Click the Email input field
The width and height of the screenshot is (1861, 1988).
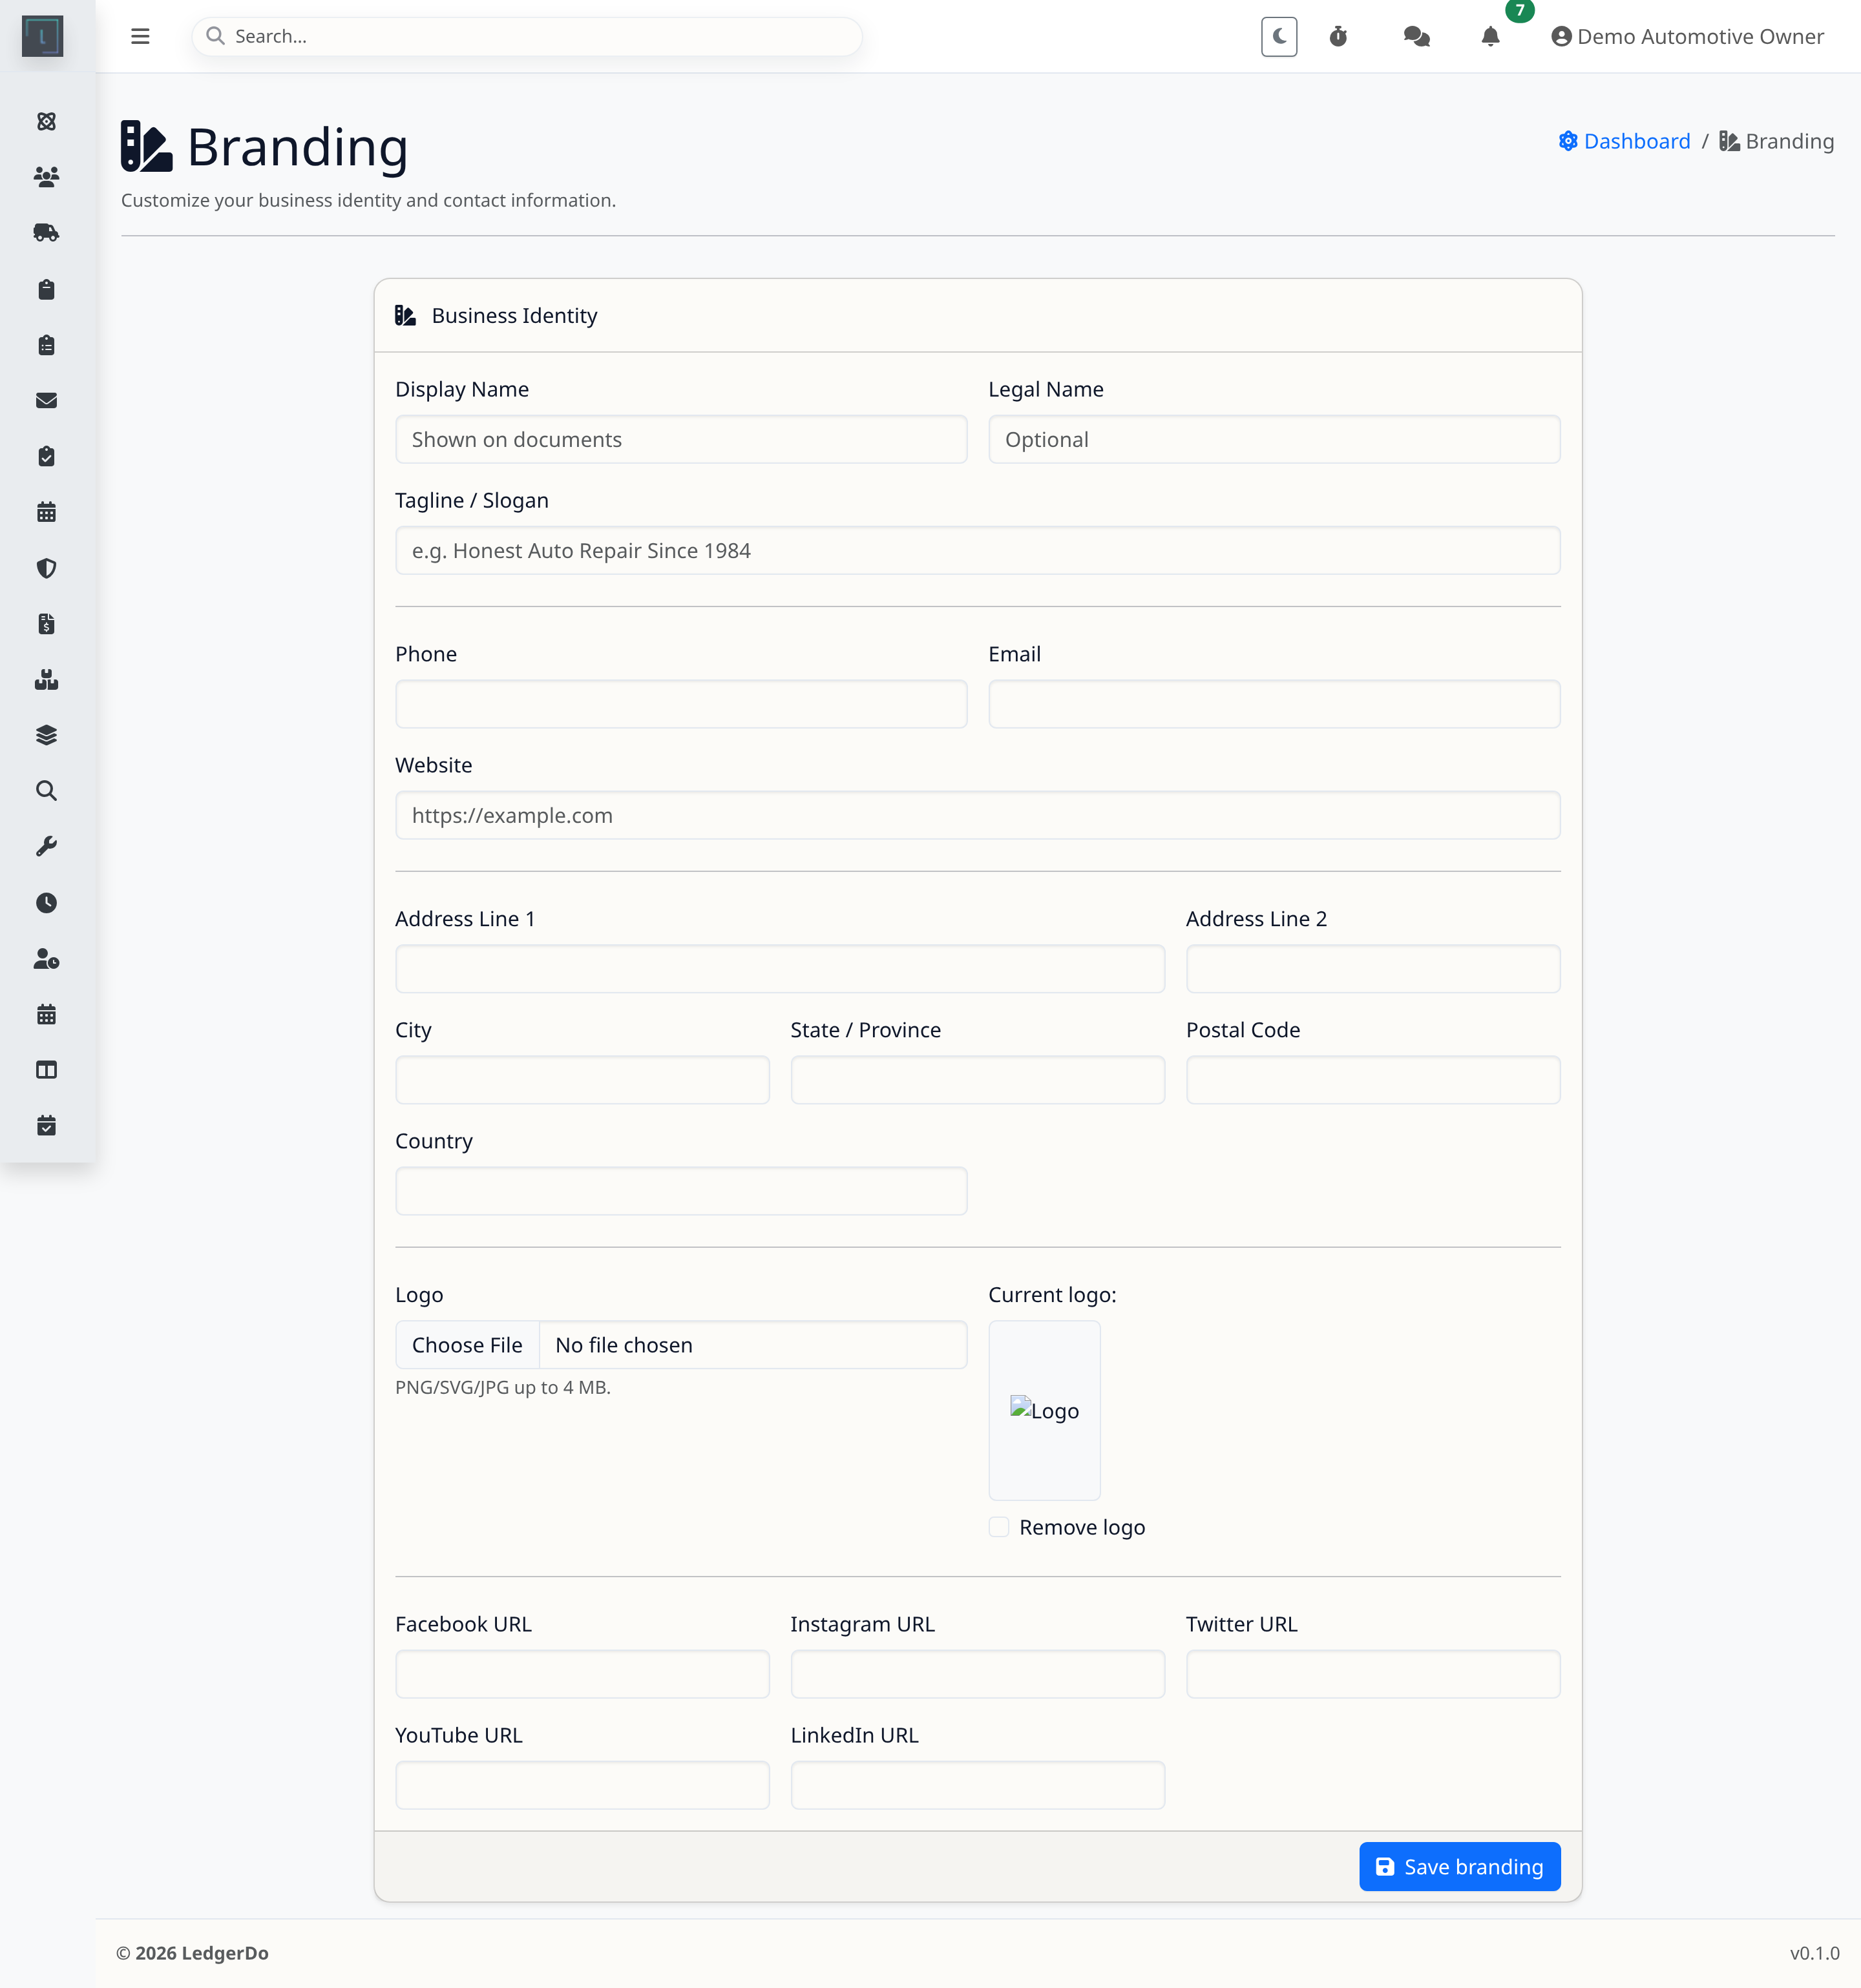(1274, 705)
